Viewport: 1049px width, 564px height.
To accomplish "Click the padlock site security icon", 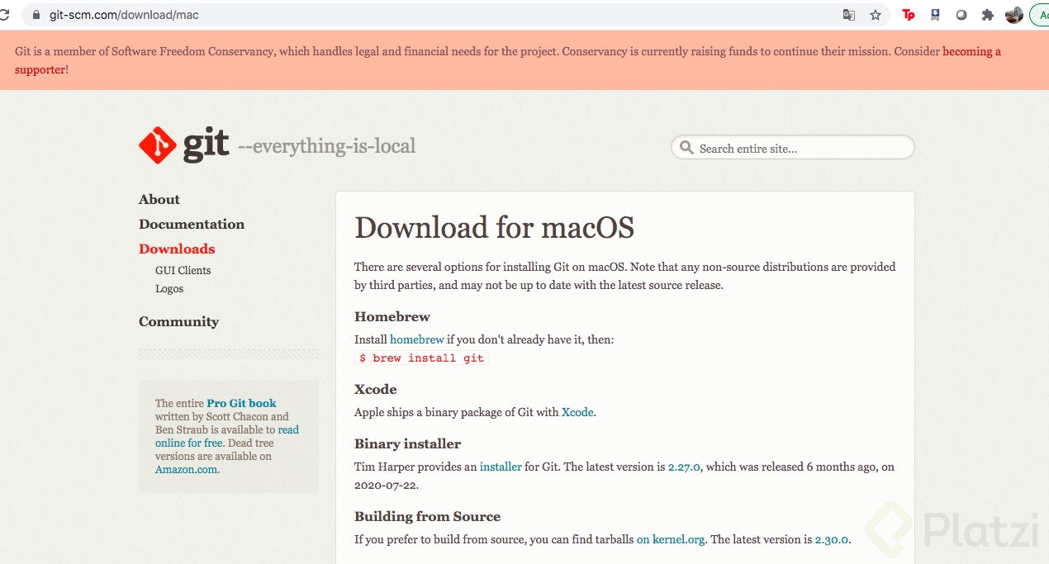I will (x=36, y=15).
